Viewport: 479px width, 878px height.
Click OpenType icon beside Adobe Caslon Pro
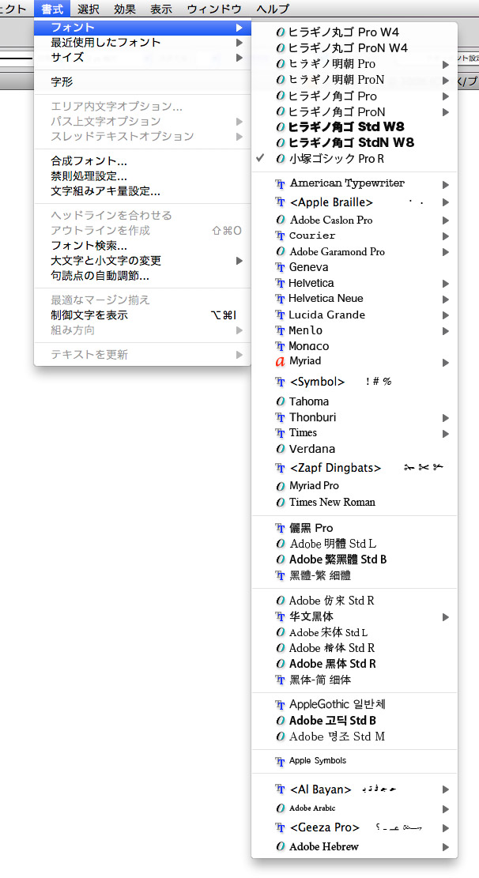click(x=281, y=220)
